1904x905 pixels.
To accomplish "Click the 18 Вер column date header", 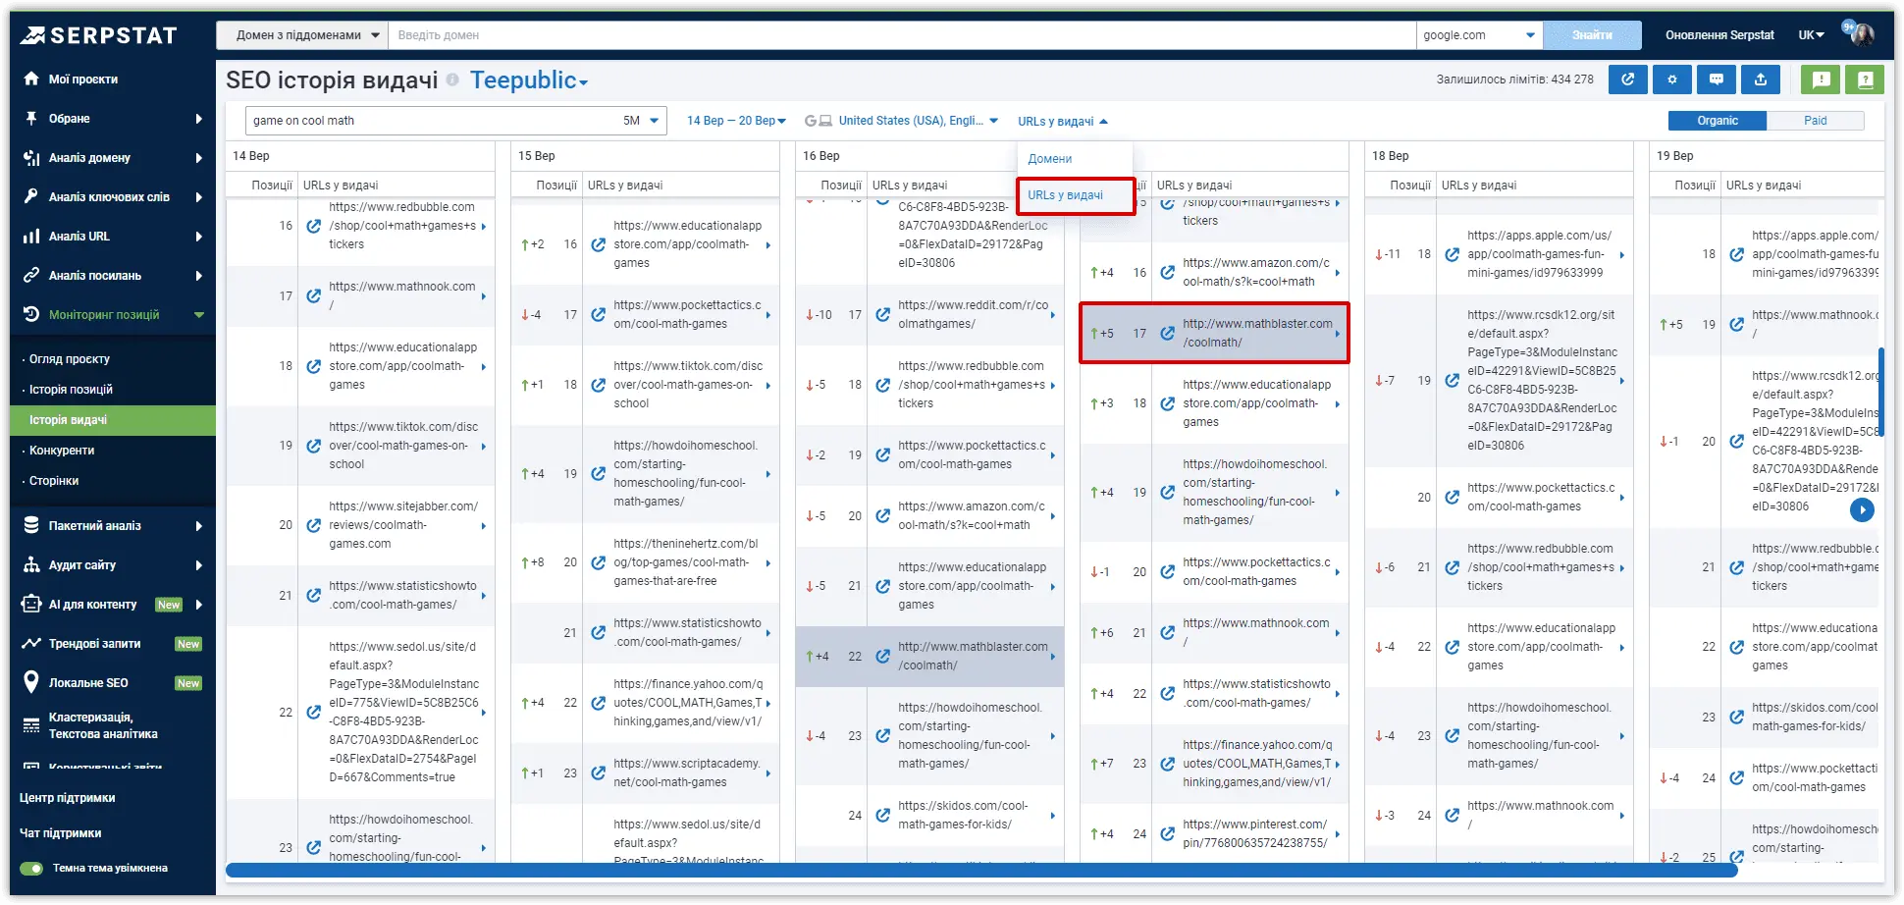I will [1391, 156].
